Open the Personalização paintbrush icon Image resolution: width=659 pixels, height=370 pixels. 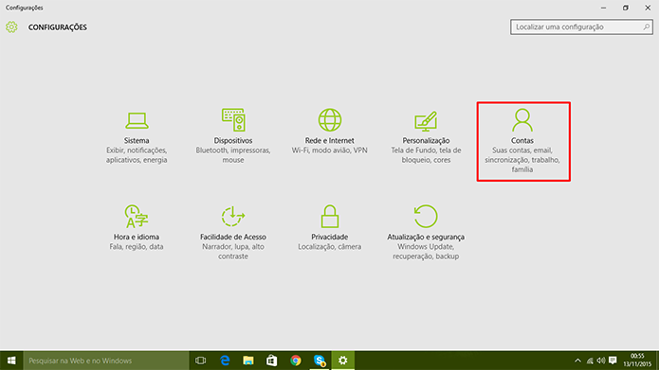[426, 121]
